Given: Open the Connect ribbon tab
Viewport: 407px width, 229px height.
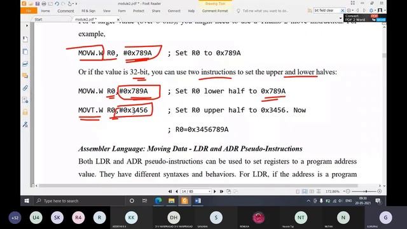Looking at the screenshot, I should click(x=174, y=11).
